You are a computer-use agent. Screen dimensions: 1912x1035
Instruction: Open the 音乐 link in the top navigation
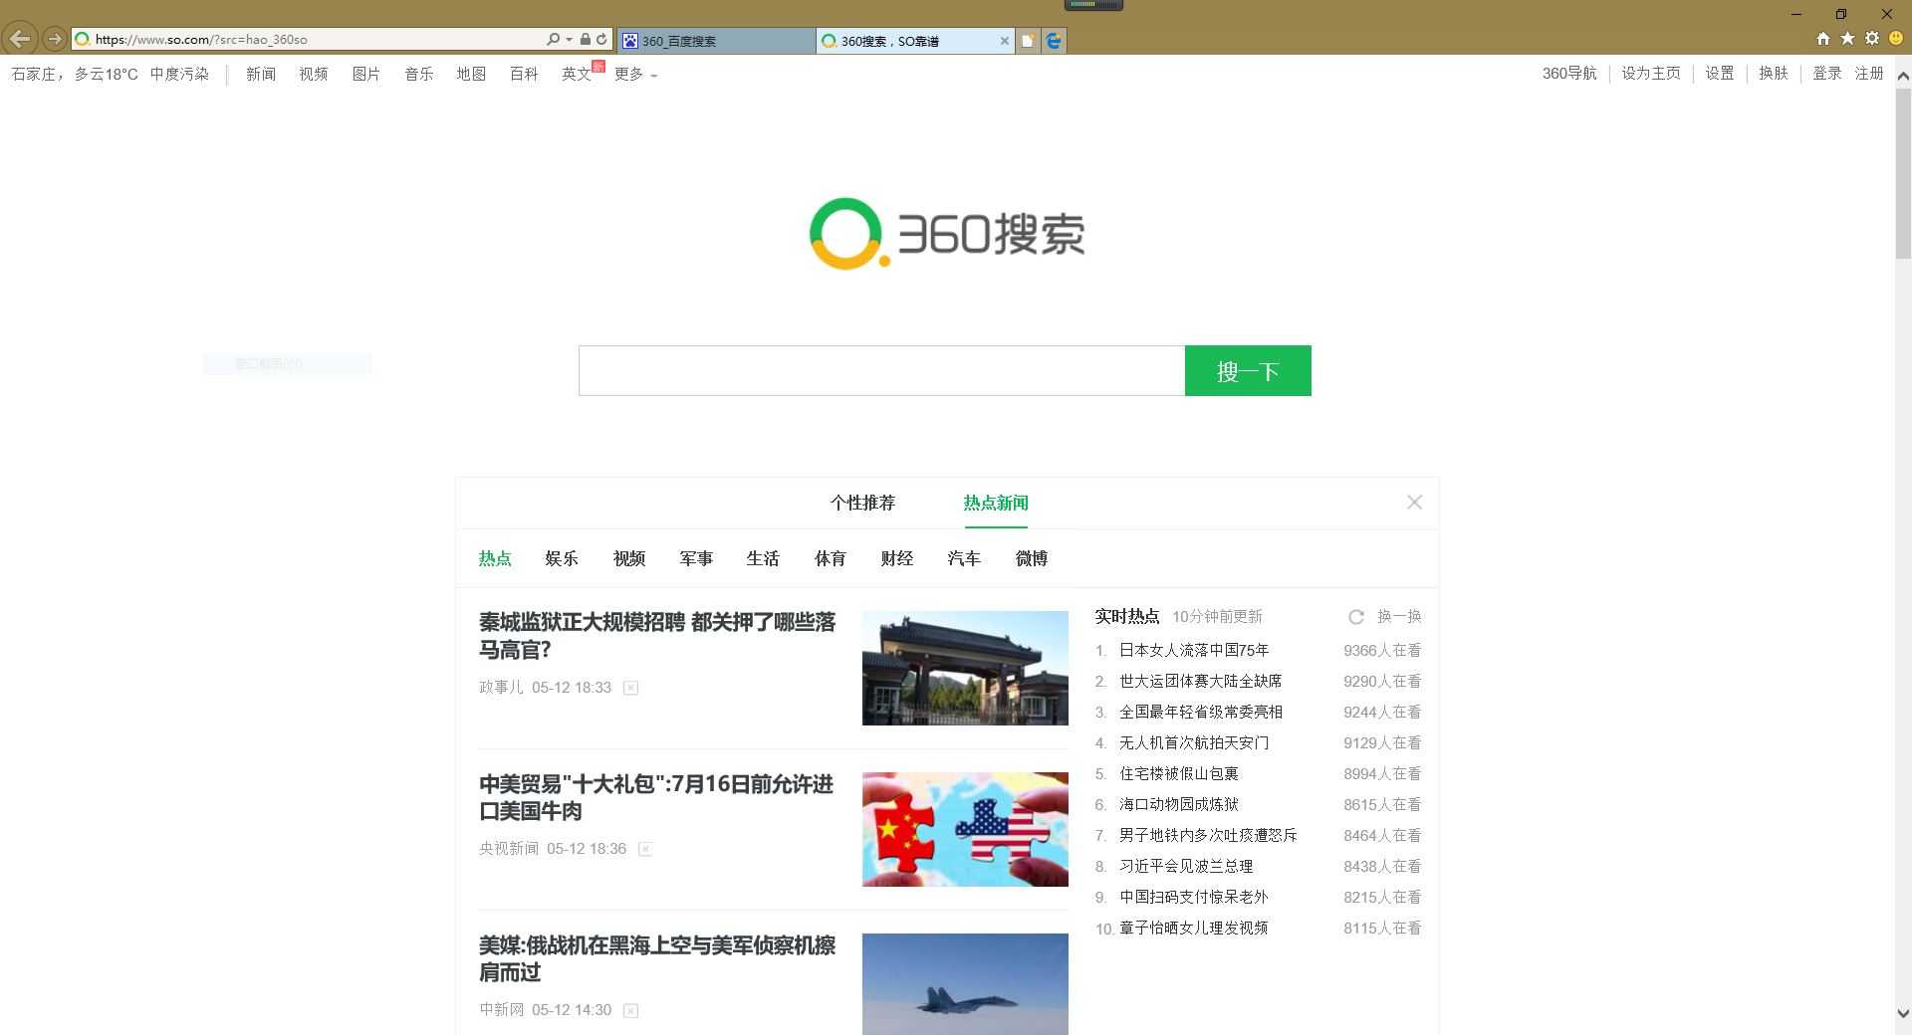coord(419,74)
